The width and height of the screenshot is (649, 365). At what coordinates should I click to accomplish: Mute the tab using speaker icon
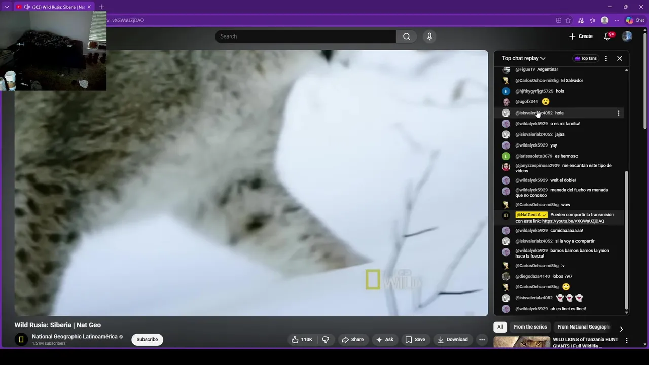[x=27, y=7]
